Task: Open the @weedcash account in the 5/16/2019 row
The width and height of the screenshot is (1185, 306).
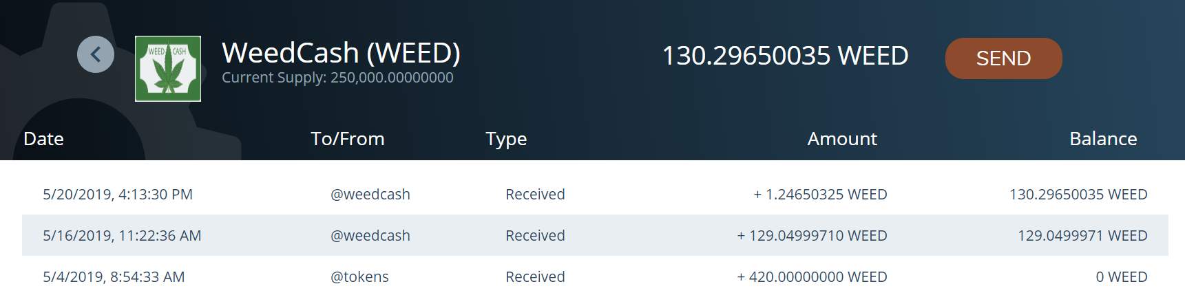Action: pyautogui.click(x=370, y=236)
